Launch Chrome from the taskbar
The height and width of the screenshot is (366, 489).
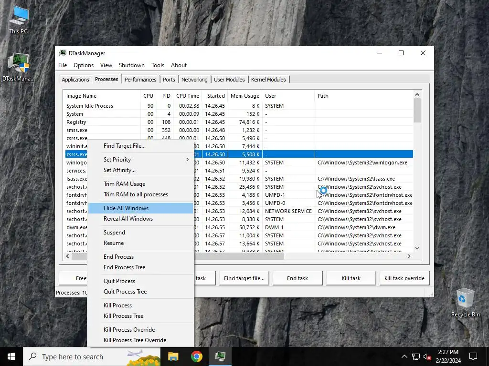(196, 356)
